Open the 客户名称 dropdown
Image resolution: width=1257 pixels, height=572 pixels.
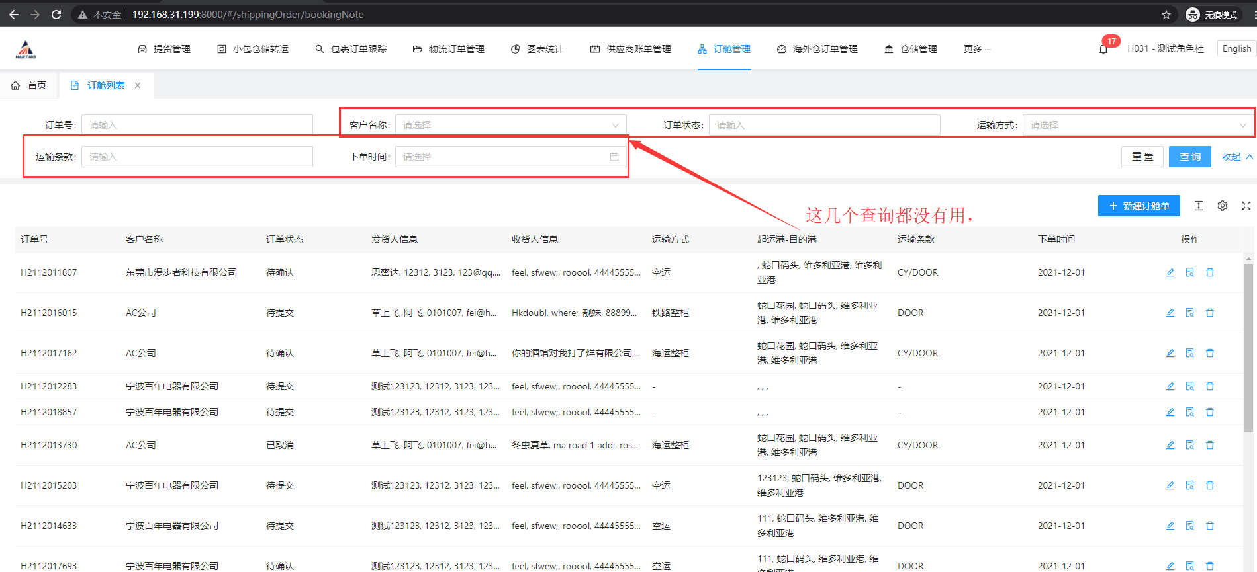tap(510, 125)
